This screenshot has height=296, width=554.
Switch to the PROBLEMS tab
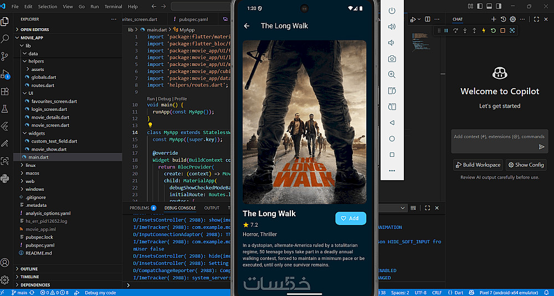coord(143,208)
